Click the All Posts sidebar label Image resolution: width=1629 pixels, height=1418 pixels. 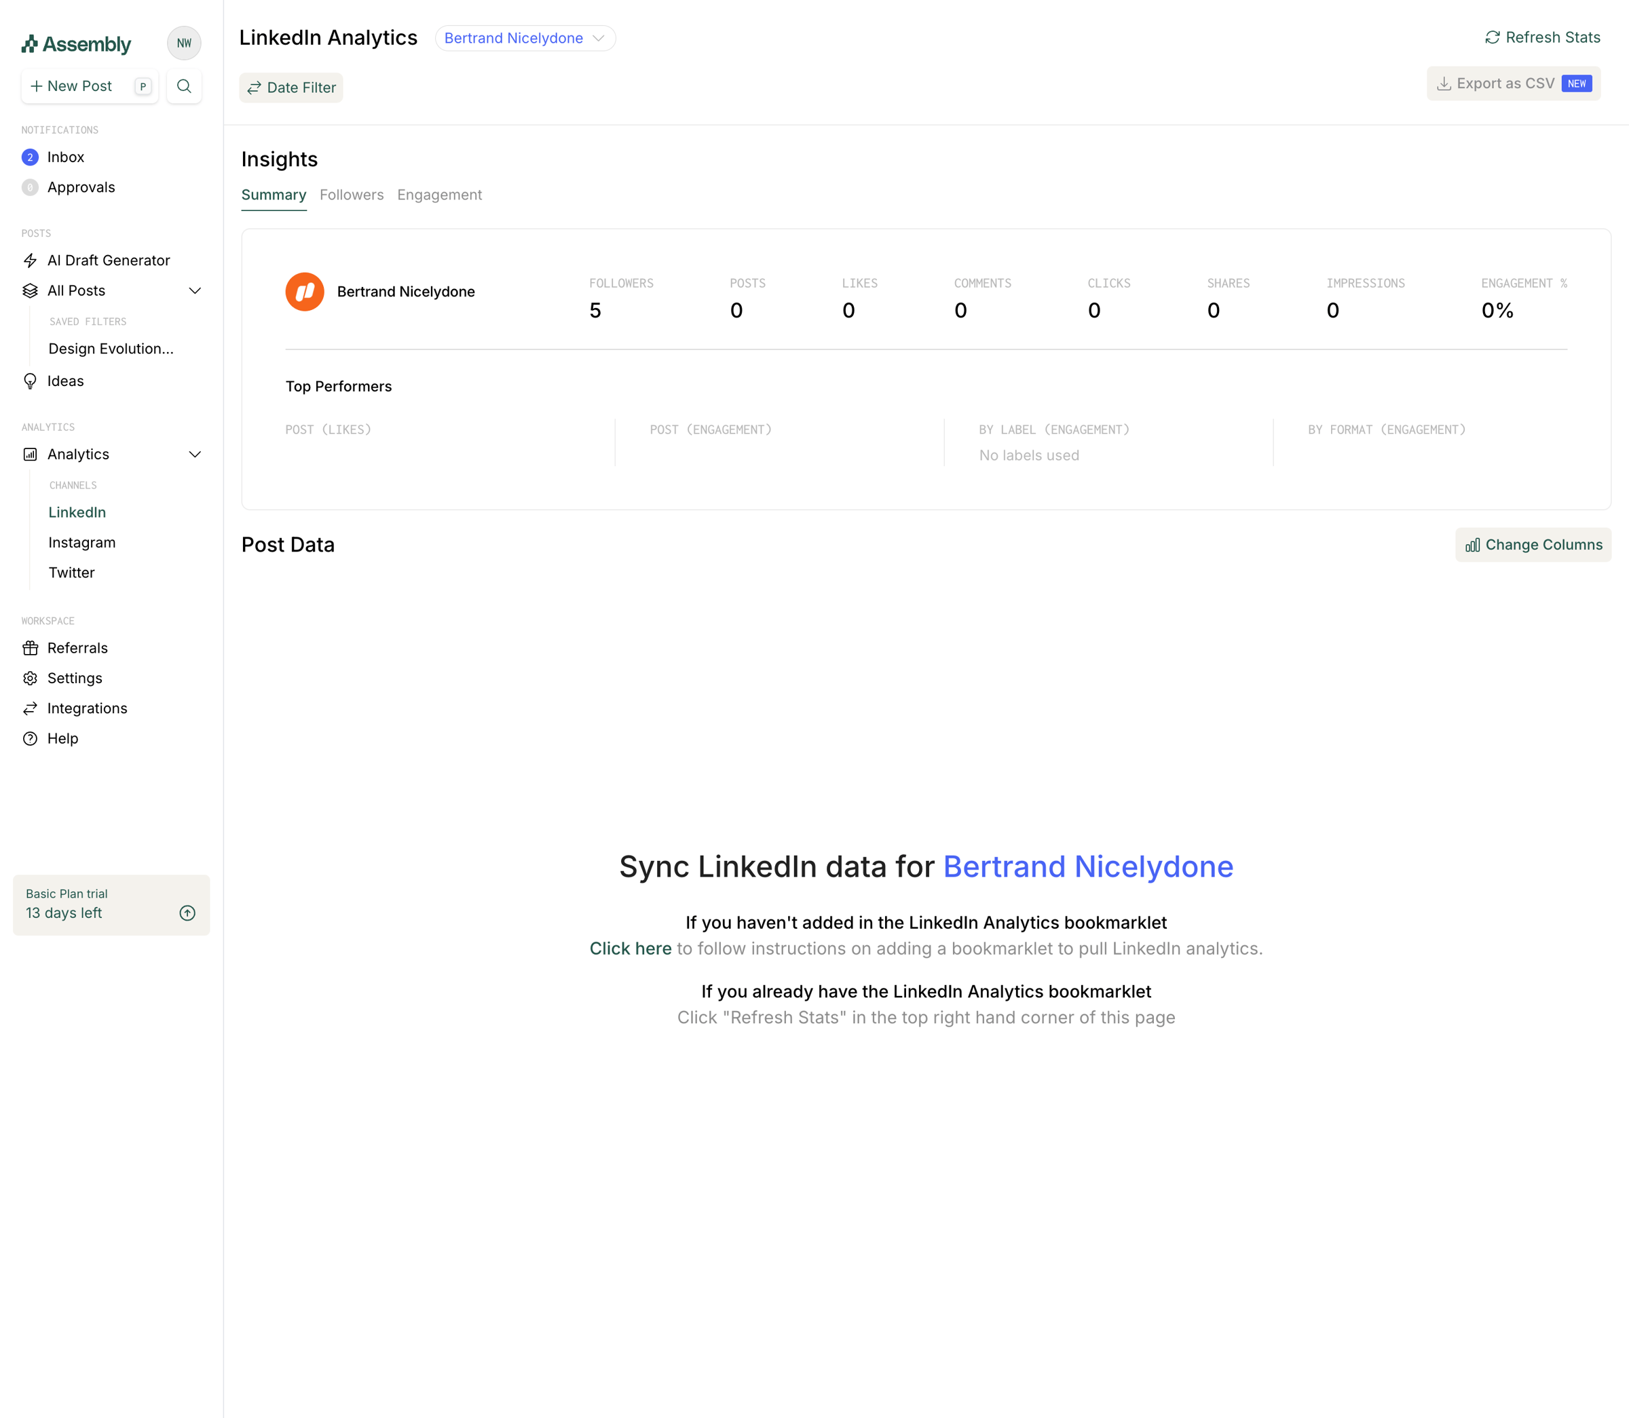[76, 290]
